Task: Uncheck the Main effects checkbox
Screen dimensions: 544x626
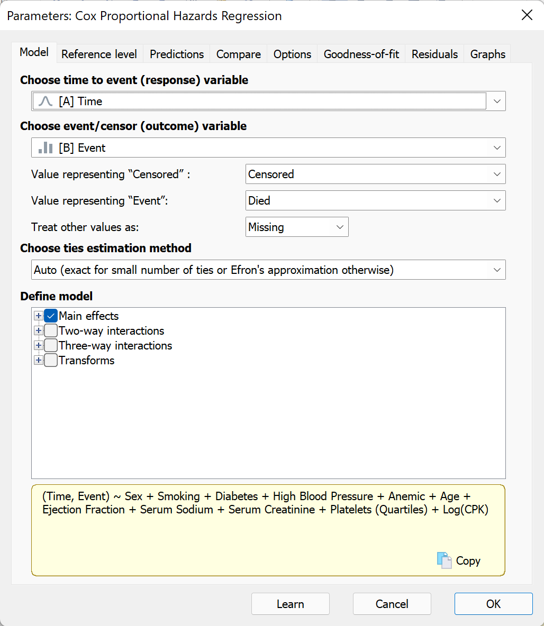Action: tap(51, 316)
